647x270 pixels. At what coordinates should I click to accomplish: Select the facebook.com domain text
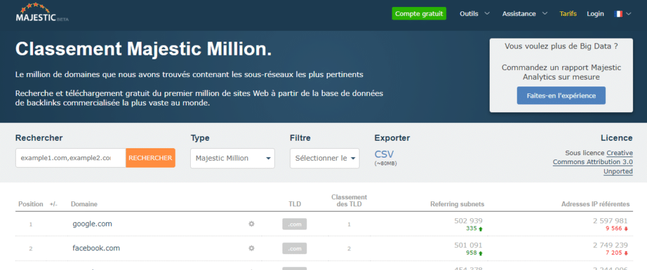click(96, 248)
